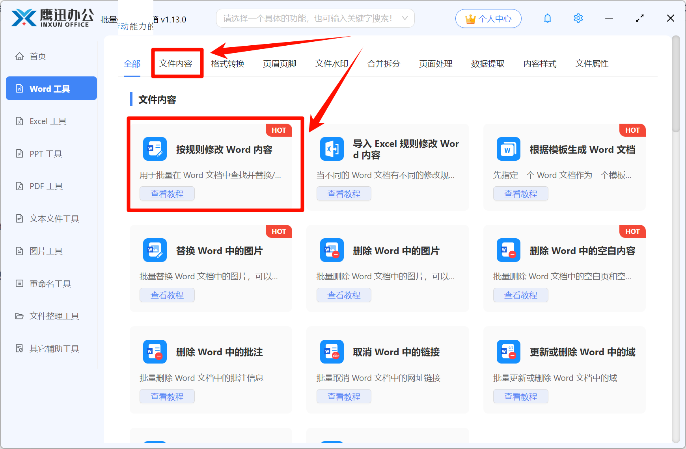Select PPT 工具 from the sidebar

pyautogui.click(x=45, y=154)
